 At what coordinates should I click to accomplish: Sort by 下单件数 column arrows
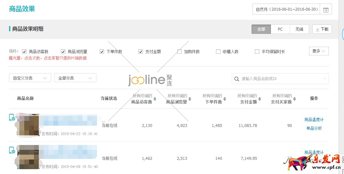tap(225, 99)
